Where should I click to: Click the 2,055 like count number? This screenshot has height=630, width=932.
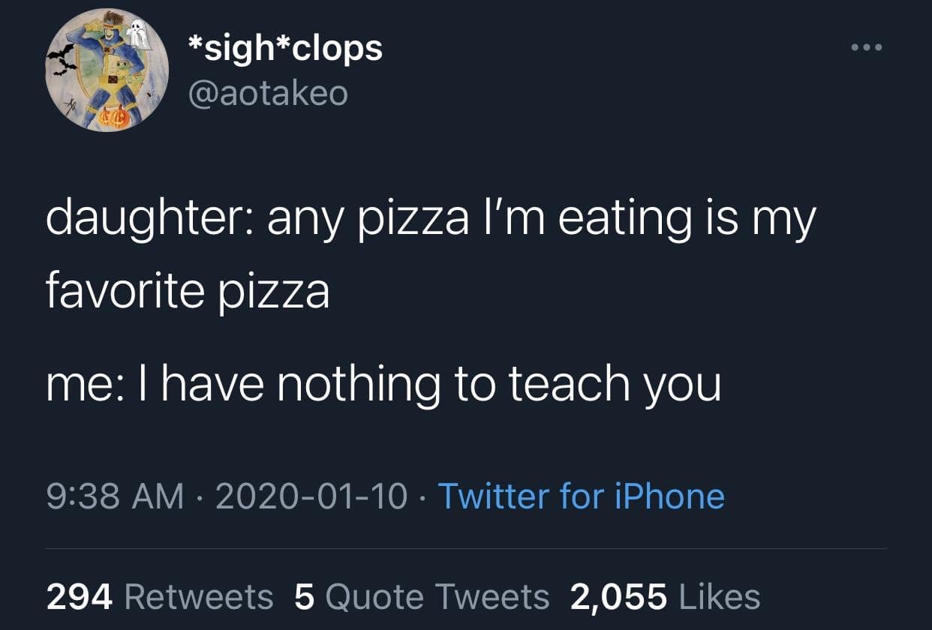pyautogui.click(x=618, y=597)
